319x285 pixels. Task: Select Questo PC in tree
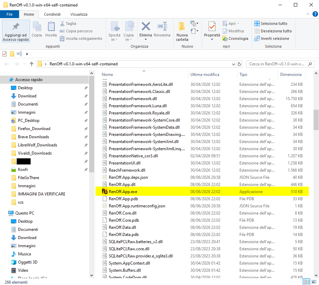pos(24,213)
